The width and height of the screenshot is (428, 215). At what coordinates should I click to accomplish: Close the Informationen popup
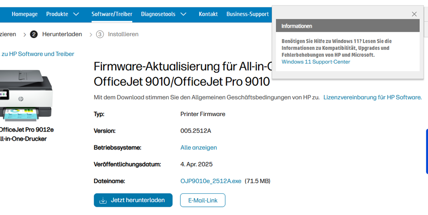[x=414, y=14]
